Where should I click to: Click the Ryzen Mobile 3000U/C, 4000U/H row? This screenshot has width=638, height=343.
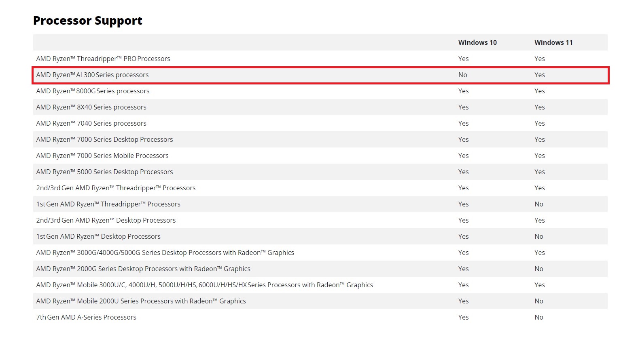320,285
